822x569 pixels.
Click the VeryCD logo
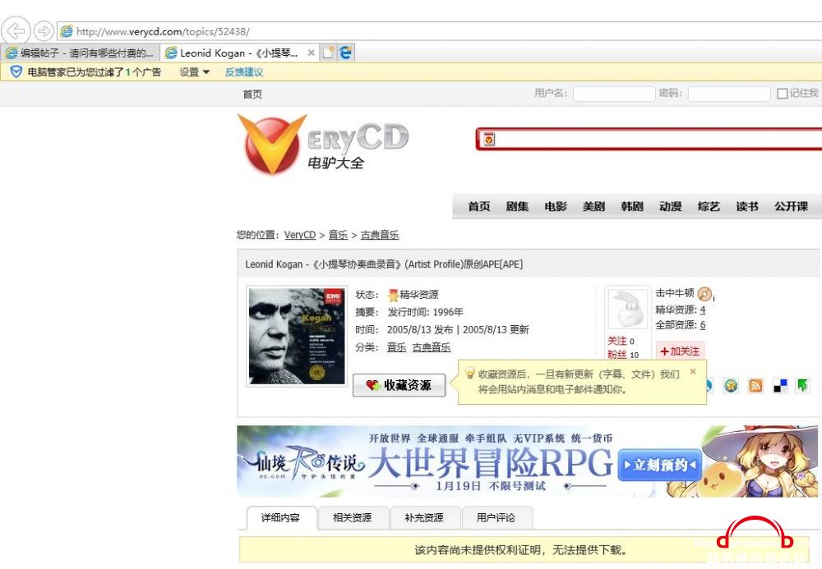(x=323, y=144)
